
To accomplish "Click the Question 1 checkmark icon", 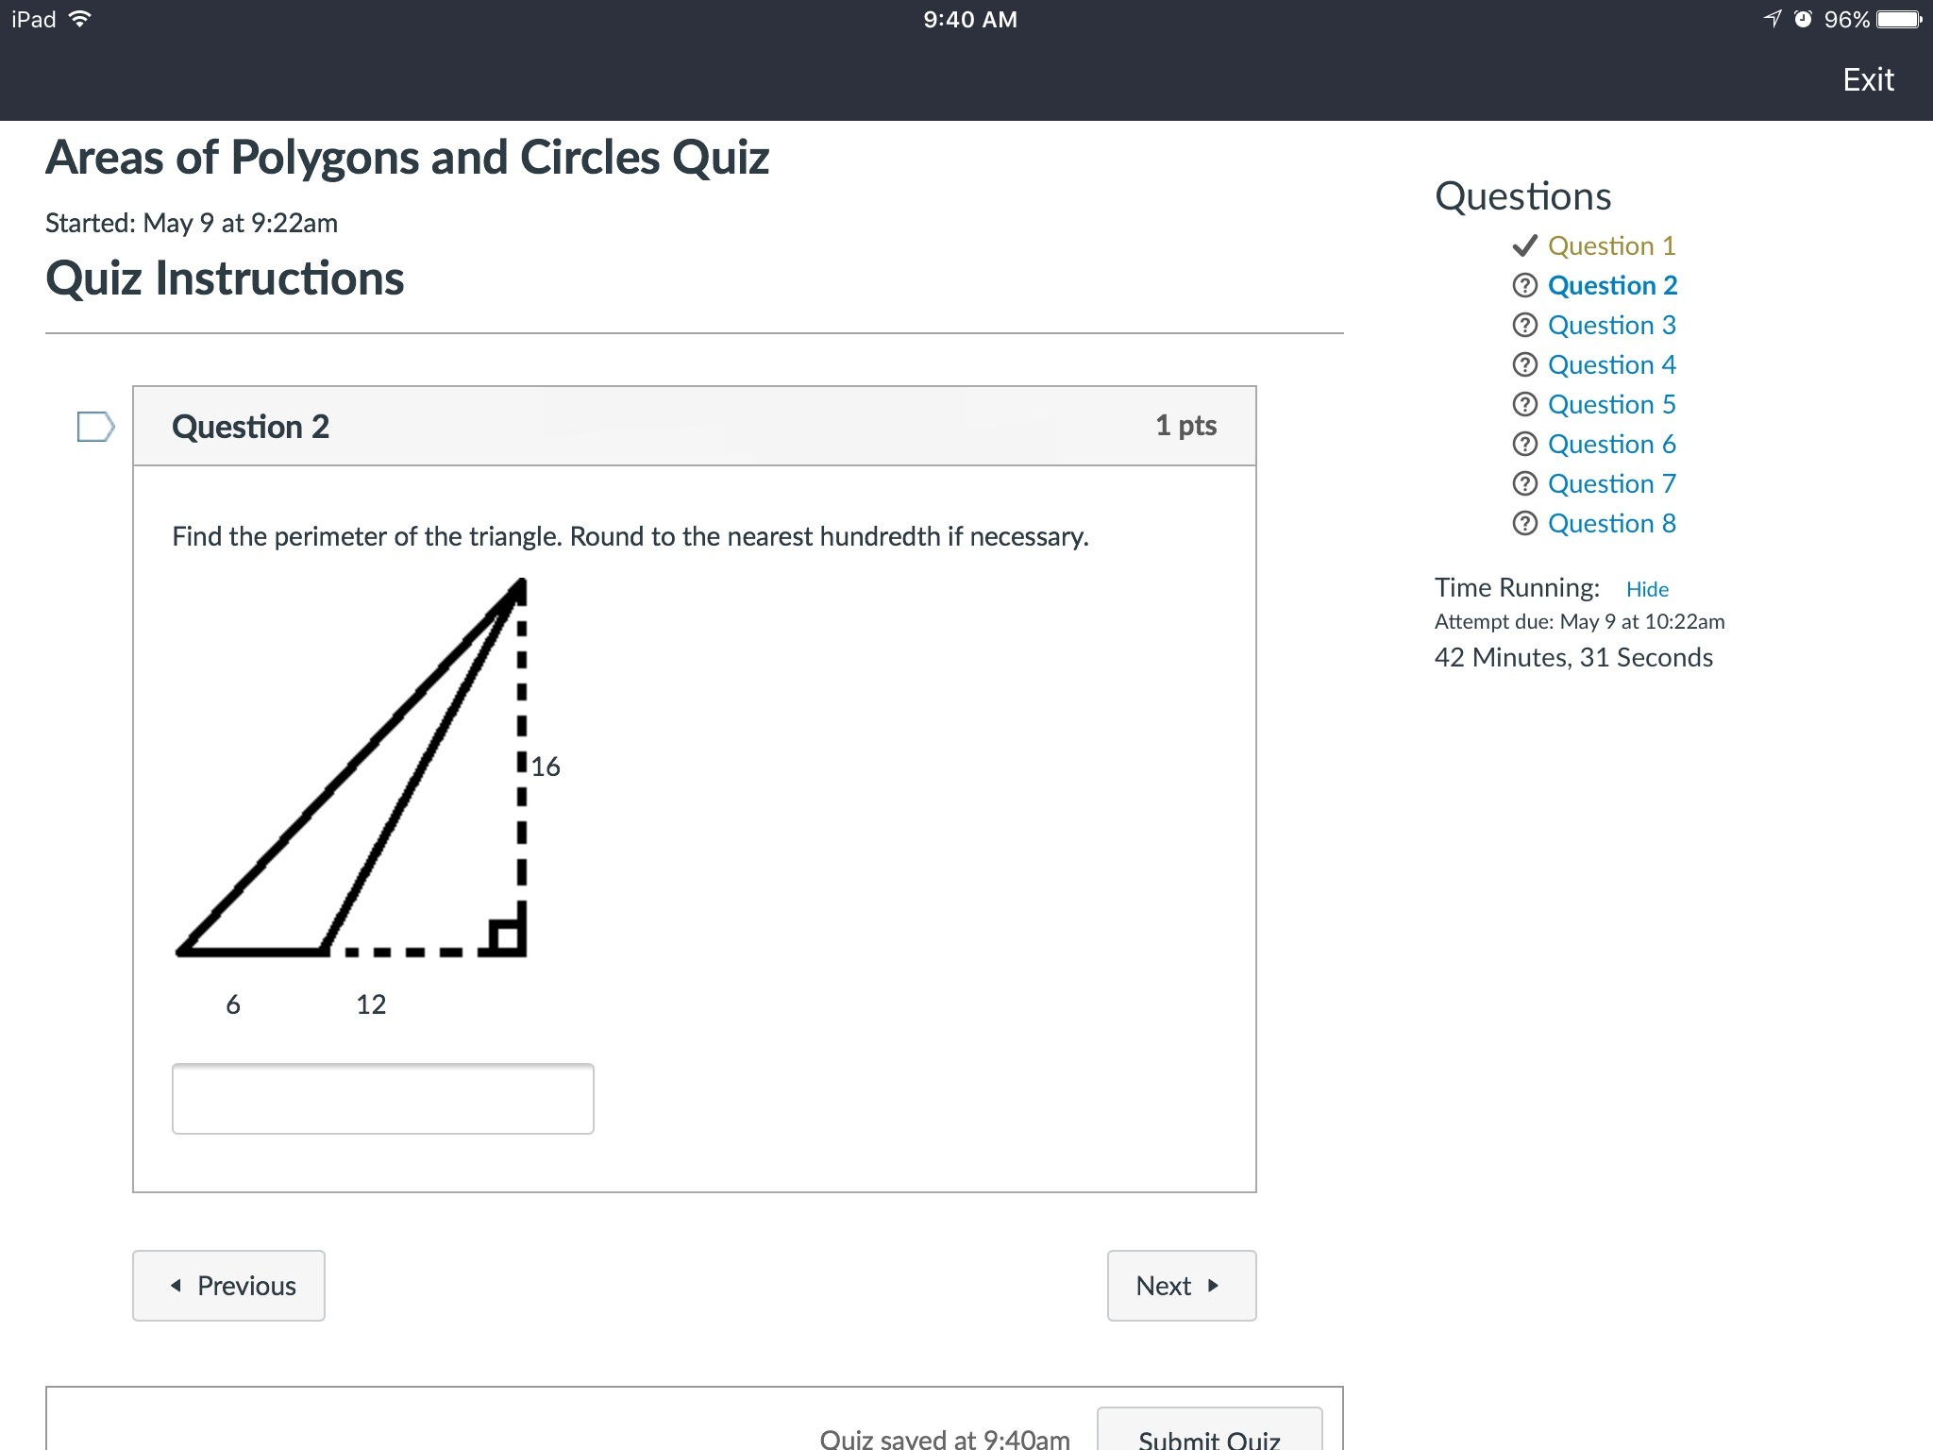I will point(1524,246).
